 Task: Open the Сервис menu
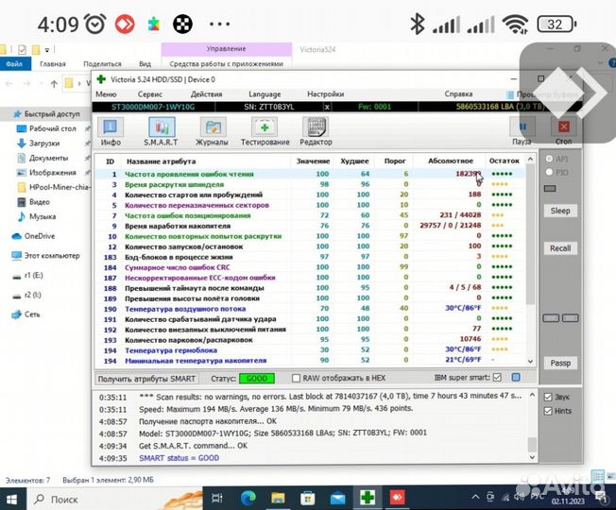tap(150, 94)
